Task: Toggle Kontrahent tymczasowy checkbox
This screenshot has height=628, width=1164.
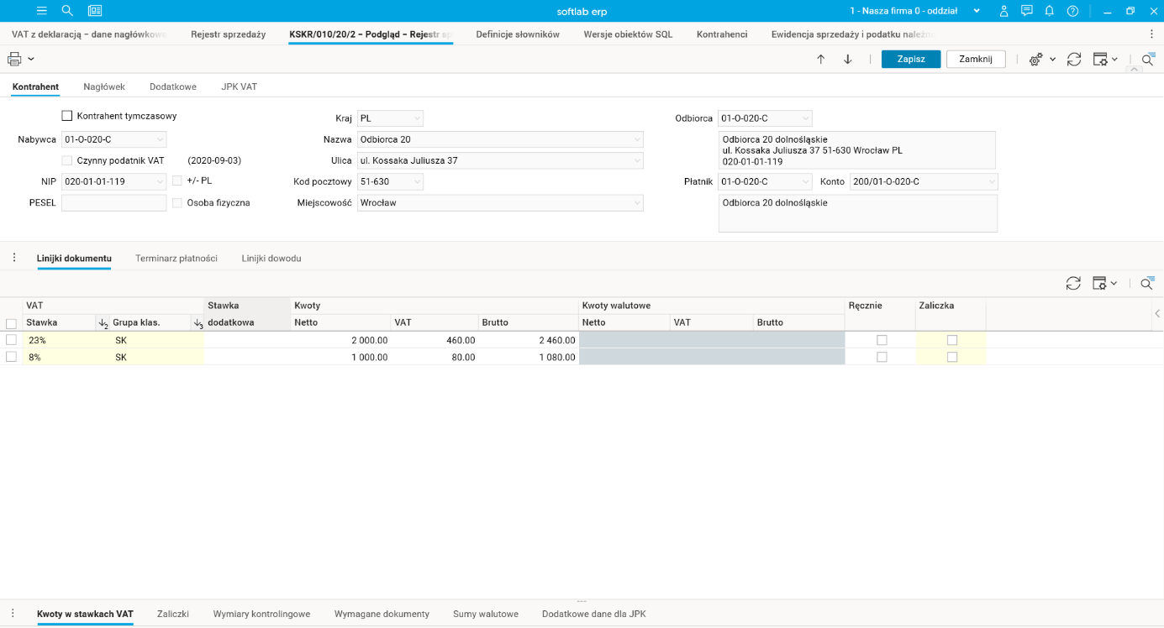Action: click(x=67, y=116)
